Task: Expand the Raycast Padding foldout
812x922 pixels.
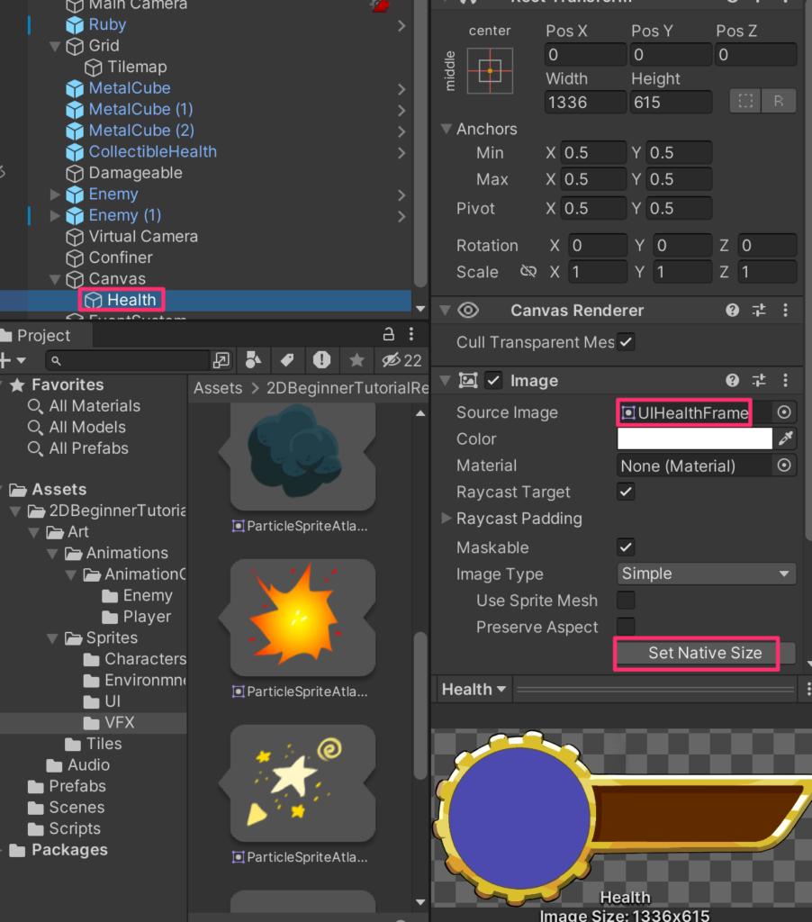Action: pyautogui.click(x=447, y=518)
